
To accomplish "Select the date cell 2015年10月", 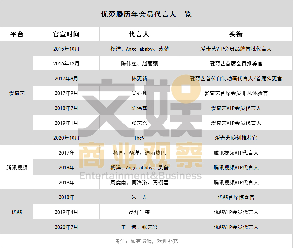I will [66, 49].
